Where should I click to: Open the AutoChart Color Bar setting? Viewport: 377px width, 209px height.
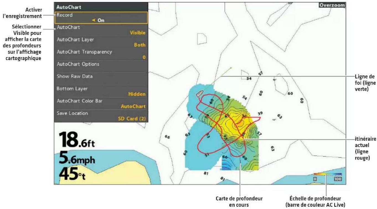pyautogui.click(x=101, y=103)
